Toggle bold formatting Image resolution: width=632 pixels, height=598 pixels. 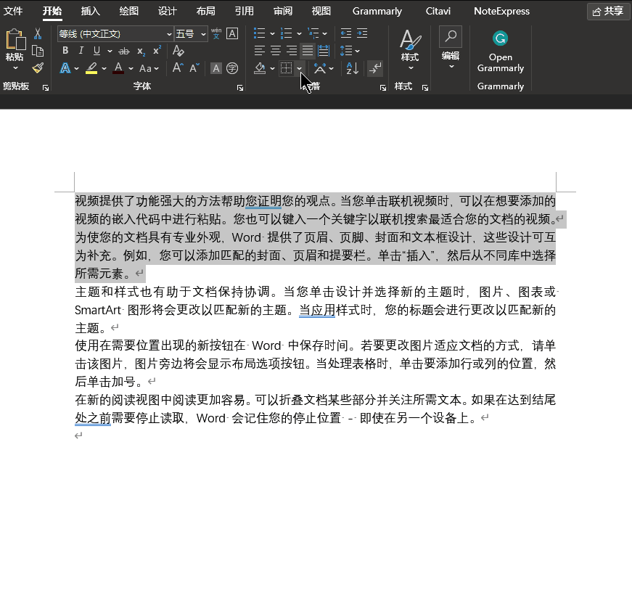point(65,51)
